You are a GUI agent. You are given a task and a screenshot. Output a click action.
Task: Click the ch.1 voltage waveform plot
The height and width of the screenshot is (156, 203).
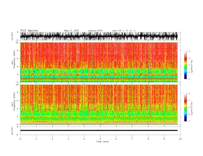pos(99,36)
